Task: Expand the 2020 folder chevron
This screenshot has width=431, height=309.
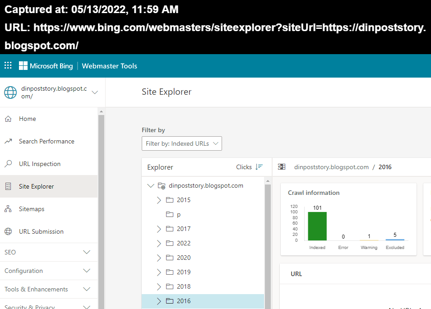Action: [x=159, y=258]
